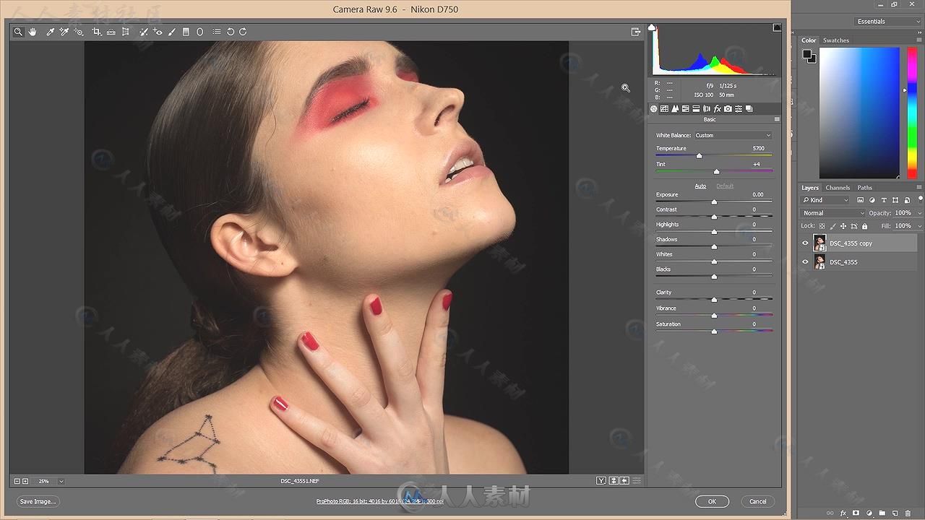The width and height of the screenshot is (925, 520).
Task: Open the layer Kind filter dropdown
Action: (826, 200)
